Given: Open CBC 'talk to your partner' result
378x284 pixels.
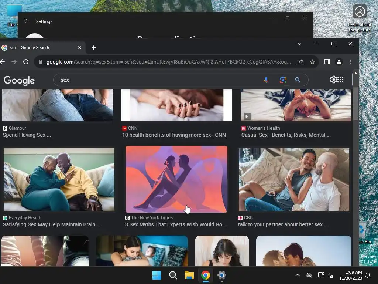Looking at the screenshot, I should tap(283, 224).
